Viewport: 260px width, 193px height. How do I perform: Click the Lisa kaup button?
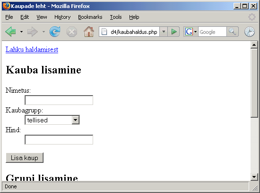point(25,158)
